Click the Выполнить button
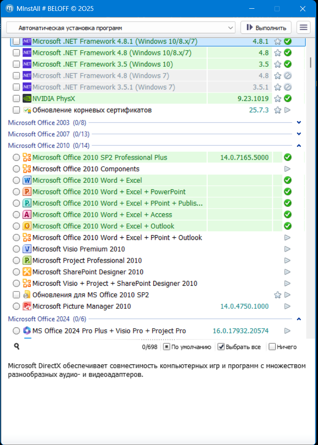The image size is (318, 445). tap(266, 27)
